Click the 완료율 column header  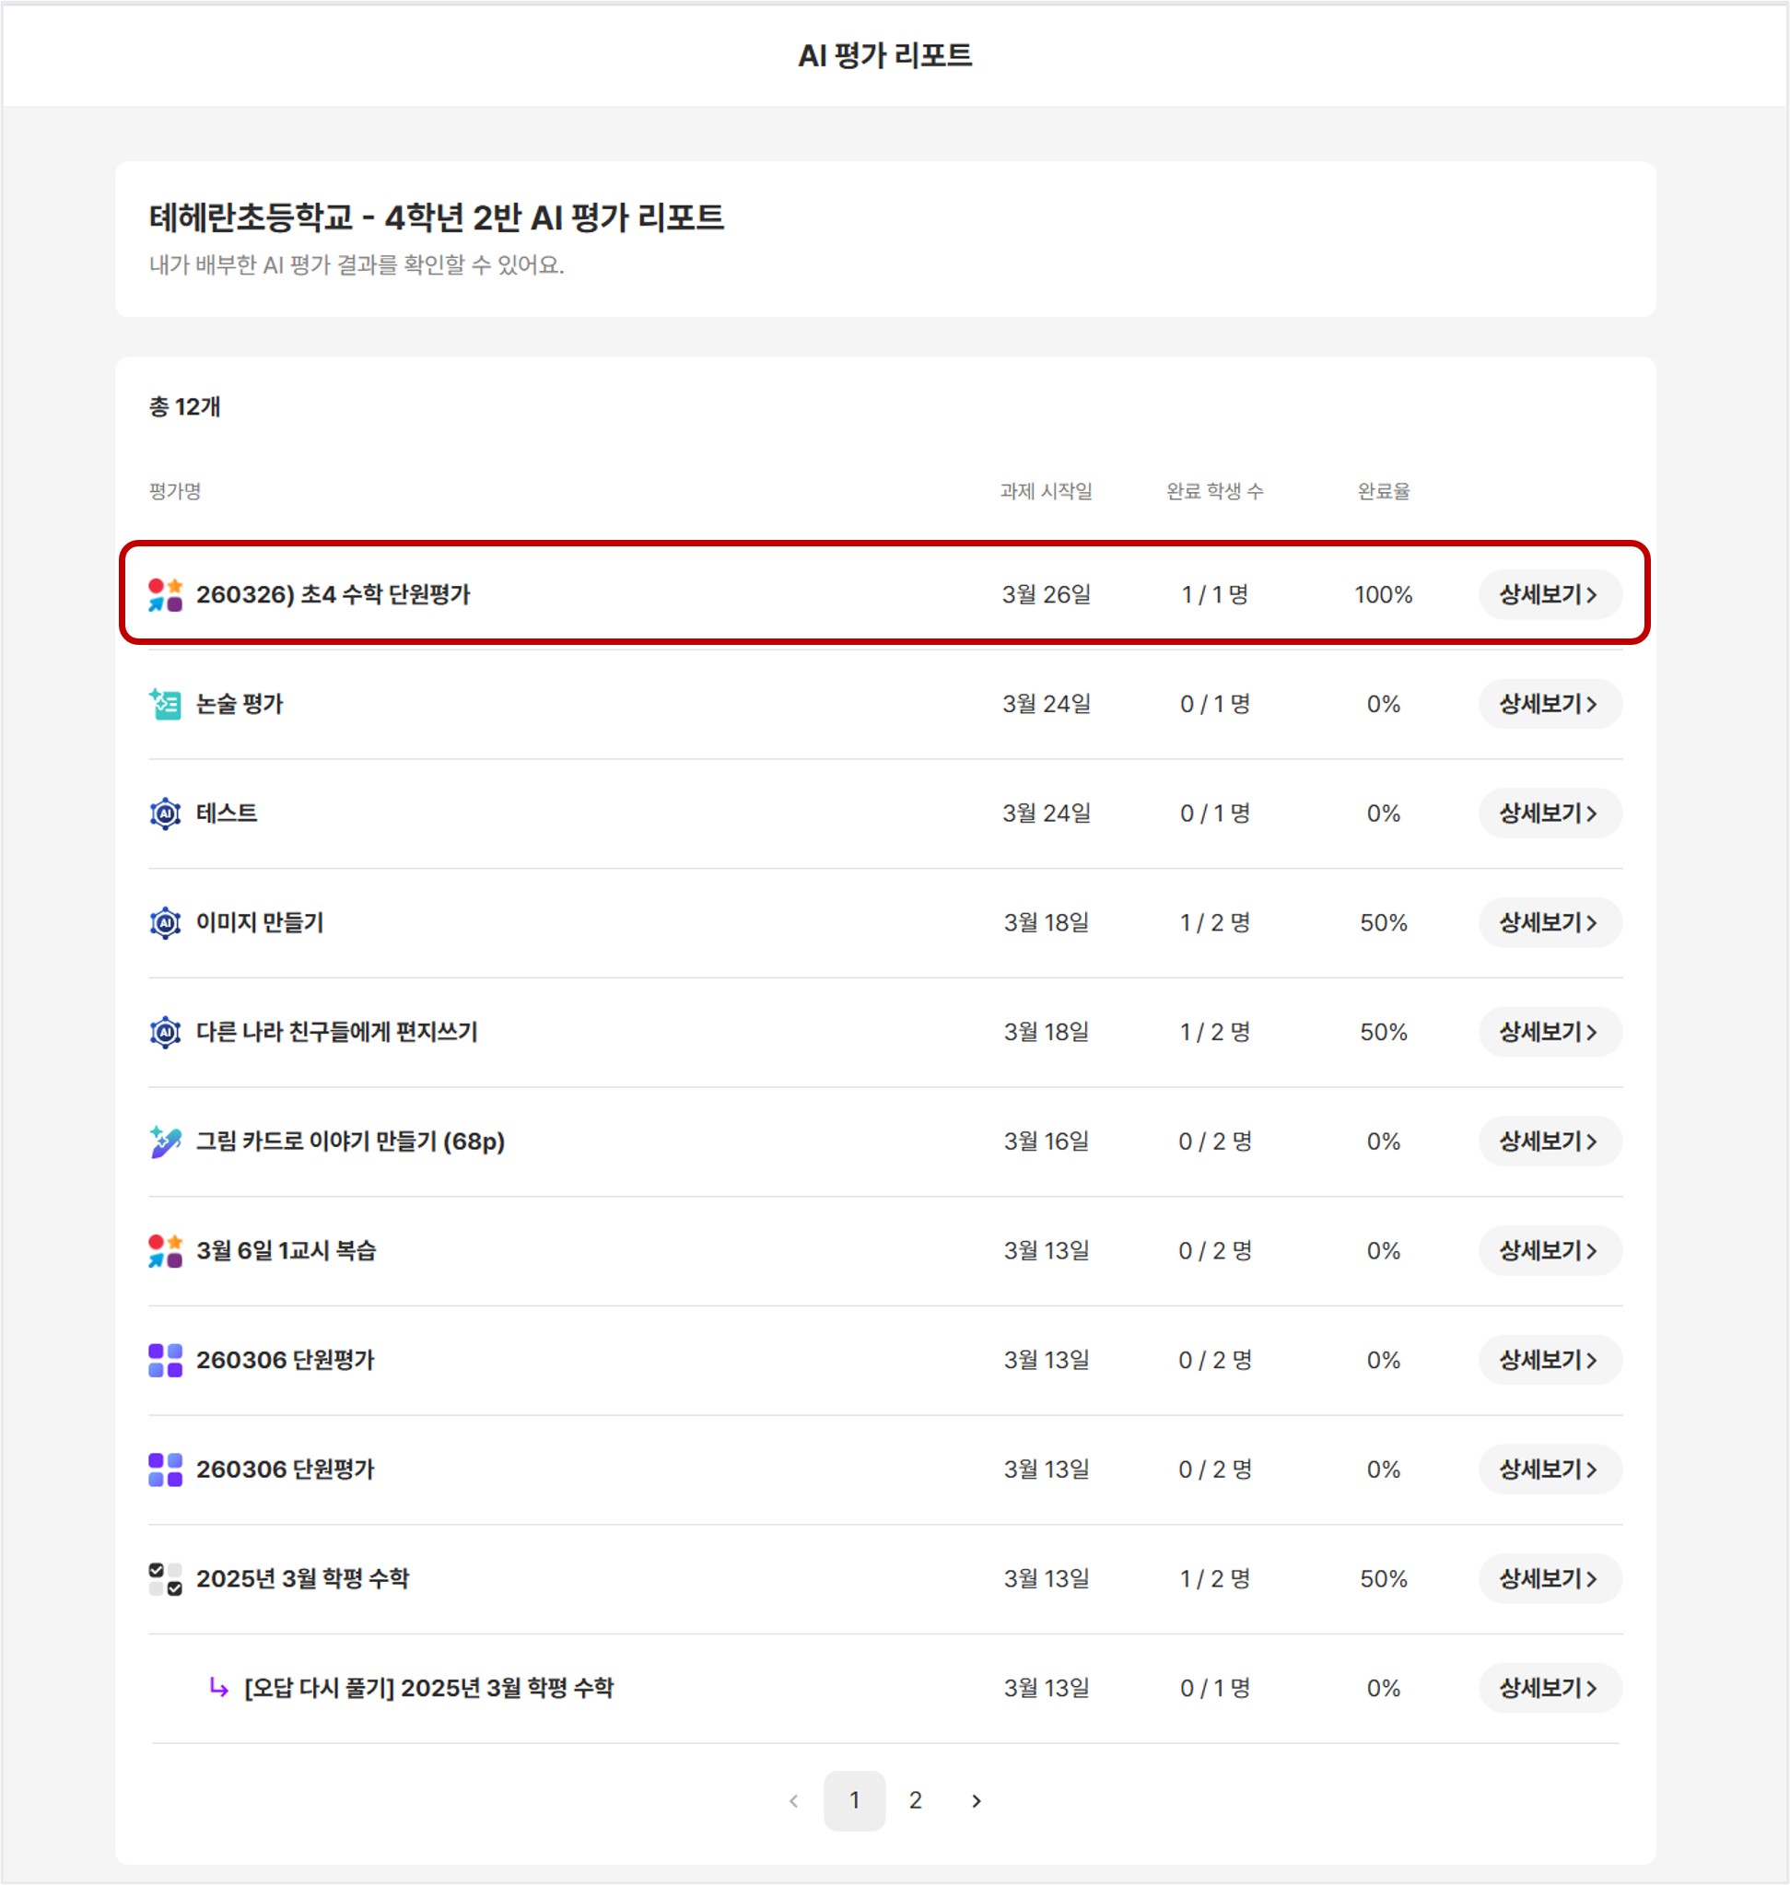[1384, 492]
